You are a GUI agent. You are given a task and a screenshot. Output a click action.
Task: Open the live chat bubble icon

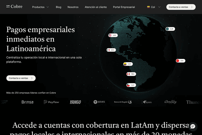[x=193, y=126]
